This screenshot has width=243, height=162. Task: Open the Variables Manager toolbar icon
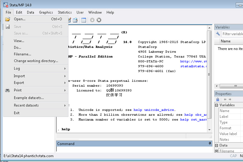point(83,20)
